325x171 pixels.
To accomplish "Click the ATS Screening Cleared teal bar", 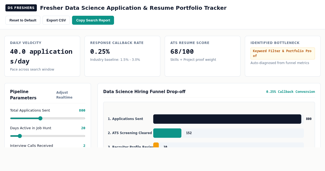I will (167, 133).
